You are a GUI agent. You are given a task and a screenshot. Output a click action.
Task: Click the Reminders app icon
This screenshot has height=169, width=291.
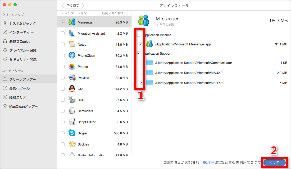[72, 111]
